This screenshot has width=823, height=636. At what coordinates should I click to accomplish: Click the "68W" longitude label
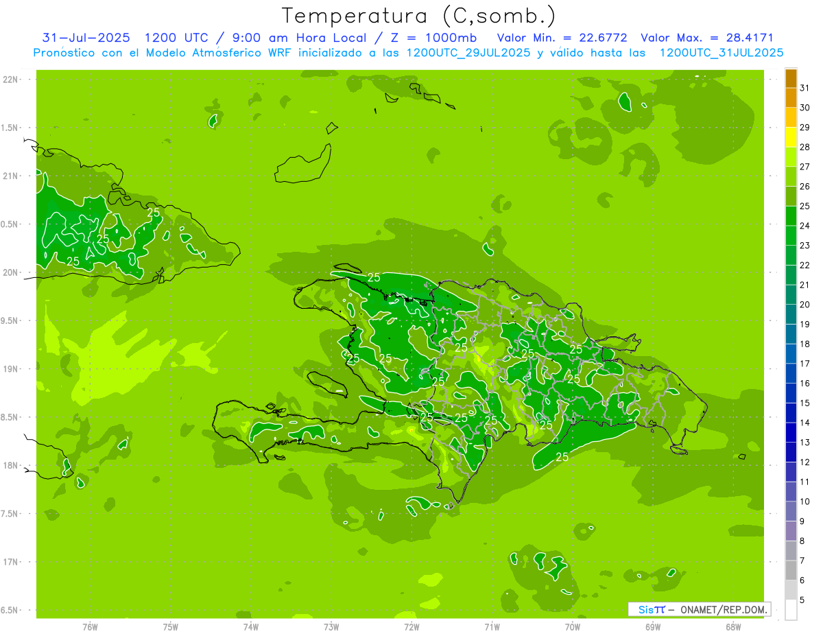coord(732,627)
